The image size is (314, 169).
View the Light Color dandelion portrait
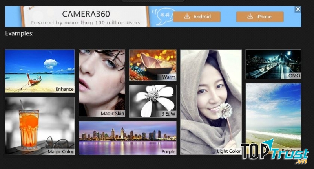[211, 101]
